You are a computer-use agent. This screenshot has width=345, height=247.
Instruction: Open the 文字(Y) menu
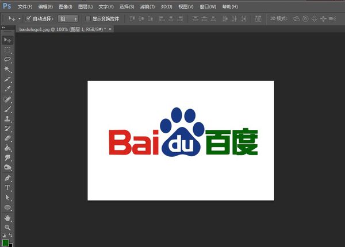(x=106, y=7)
